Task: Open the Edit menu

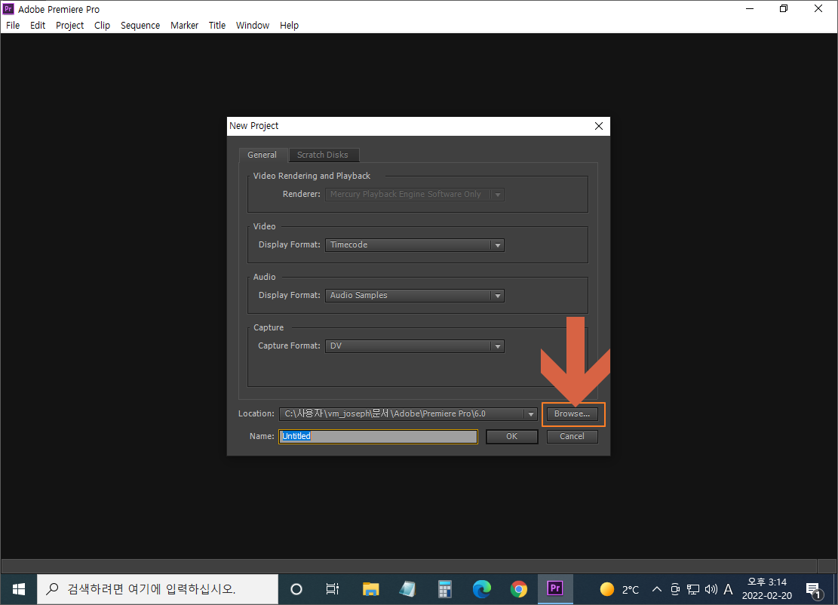Action: click(x=38, y=25)
